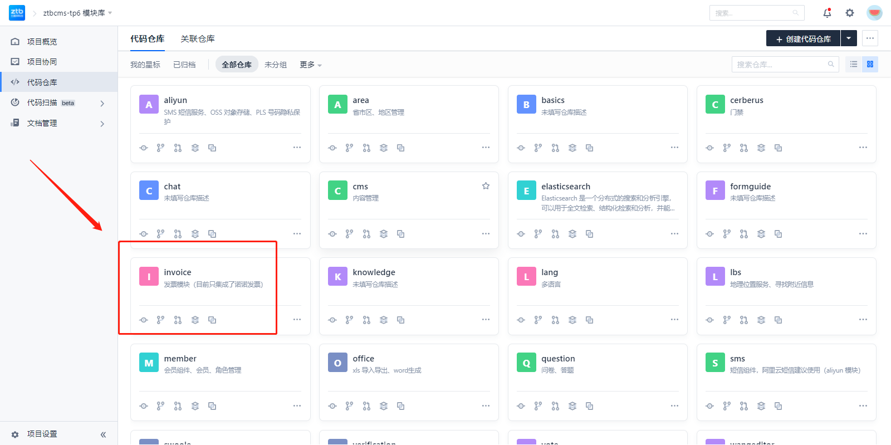This screenshot has height=445, width=891.
Task: Star the cms repository
Action: click(x=486, y=186)
